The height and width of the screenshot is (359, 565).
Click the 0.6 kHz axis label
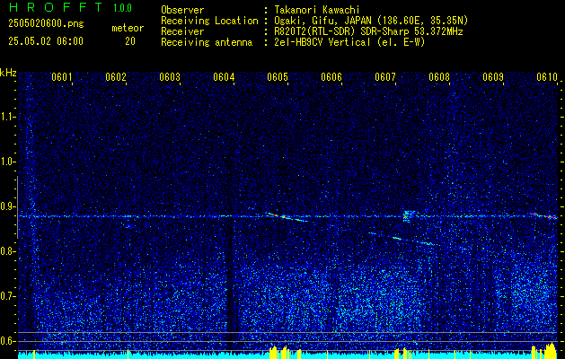pos(6,341)
